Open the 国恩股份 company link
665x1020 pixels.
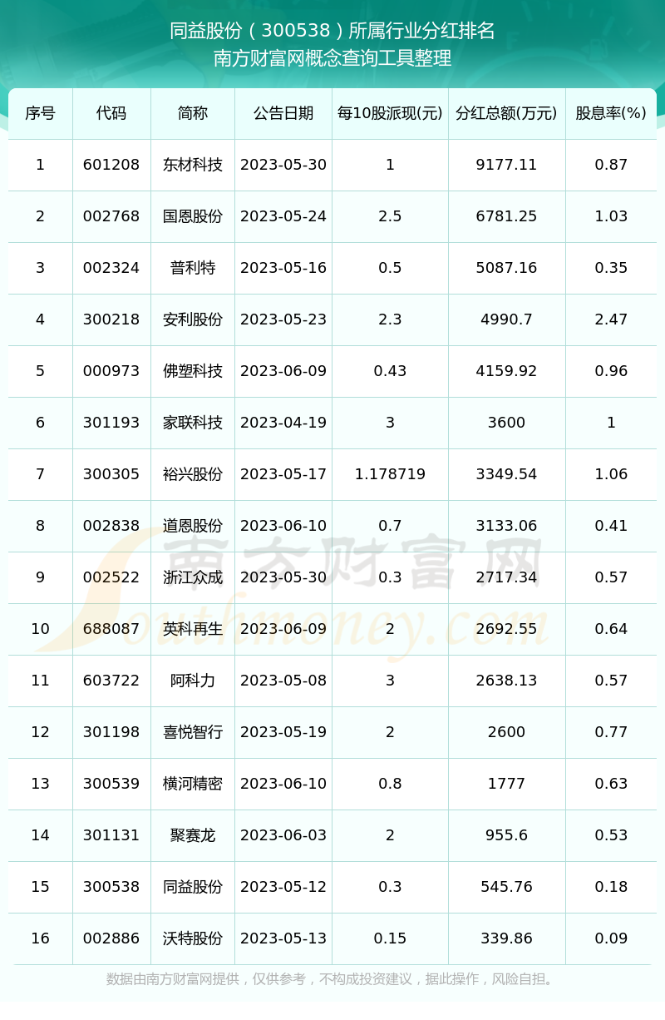coord(193,215)
